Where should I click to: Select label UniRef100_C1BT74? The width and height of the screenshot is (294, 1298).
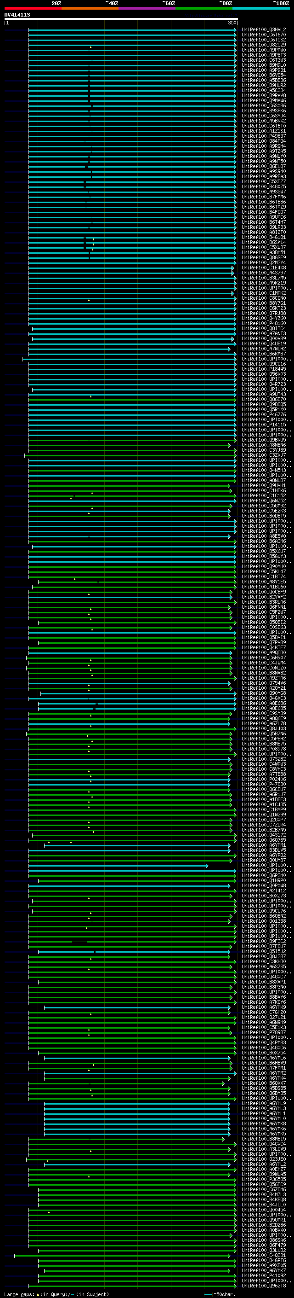(264, 576)
